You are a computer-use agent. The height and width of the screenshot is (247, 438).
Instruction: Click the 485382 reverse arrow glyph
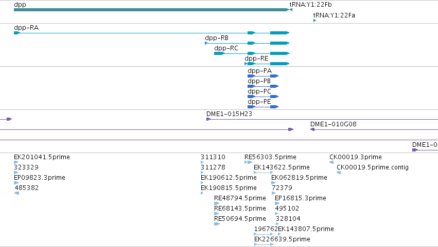point(16,193)
